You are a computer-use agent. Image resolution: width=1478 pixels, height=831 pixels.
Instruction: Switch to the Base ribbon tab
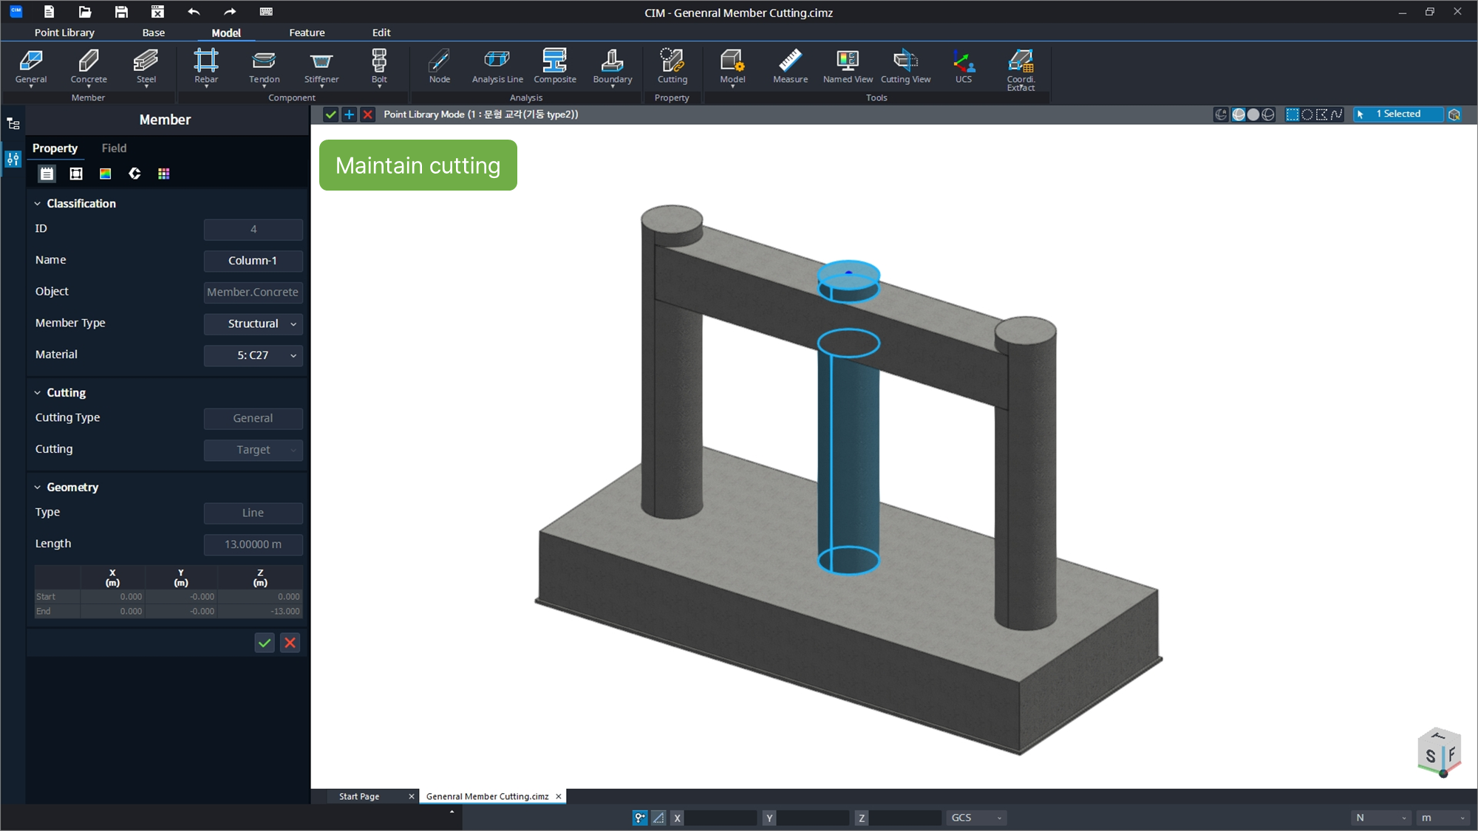(153, 33)
